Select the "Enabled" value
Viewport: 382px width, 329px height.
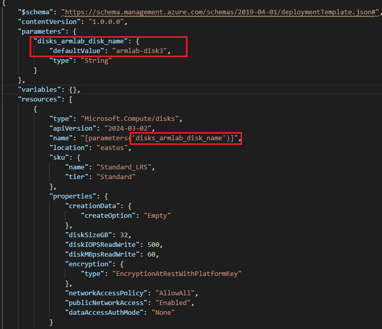click(173, 303)
